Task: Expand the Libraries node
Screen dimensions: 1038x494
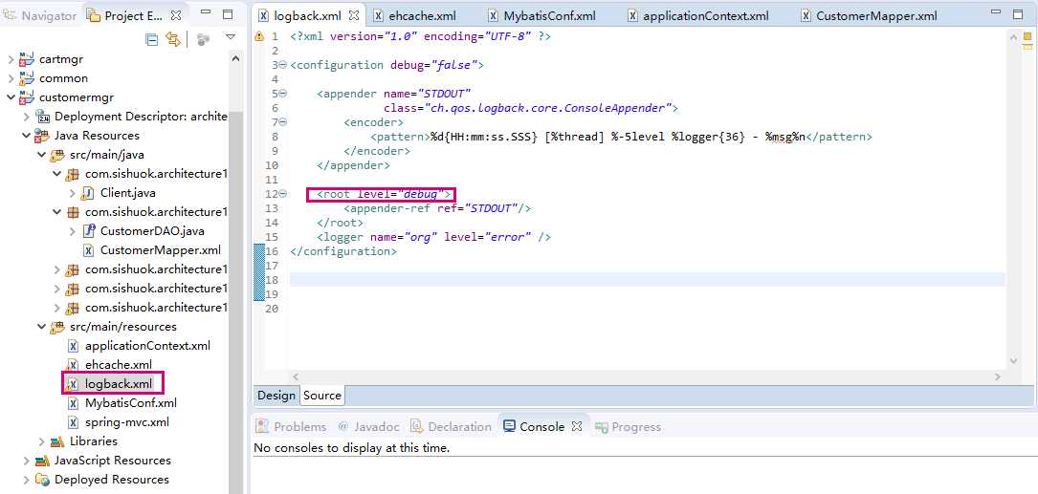Action: coord(42,441)
